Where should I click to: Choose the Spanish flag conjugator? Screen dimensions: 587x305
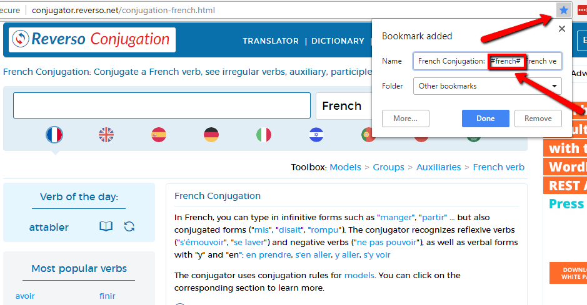(x=159, y=134)
